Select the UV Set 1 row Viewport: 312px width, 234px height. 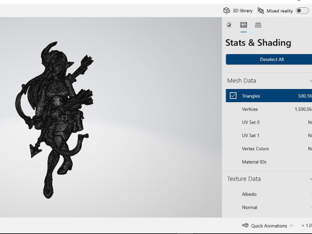click(x=269, y=135)
